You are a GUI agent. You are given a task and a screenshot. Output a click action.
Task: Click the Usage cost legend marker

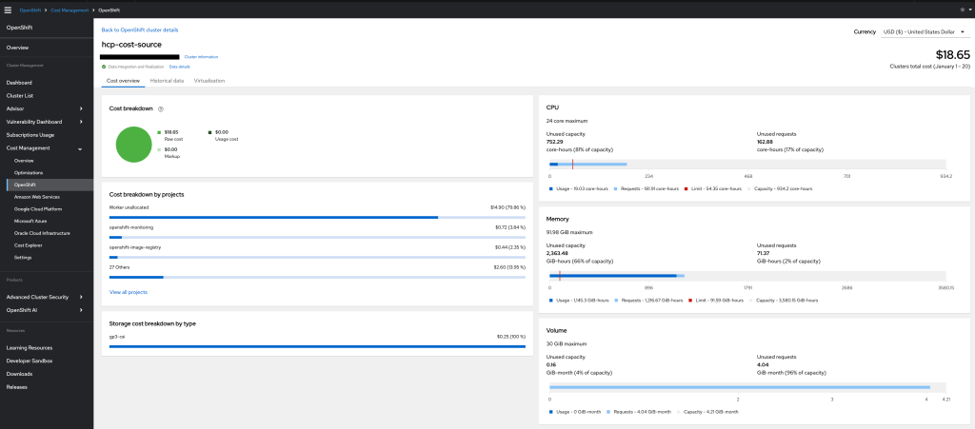pyautogui.click(x=210, y=132)
